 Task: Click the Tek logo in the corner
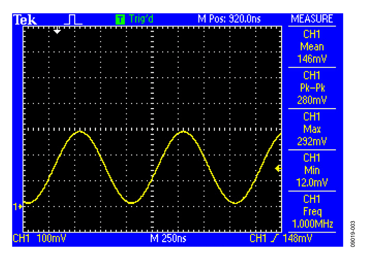25,19
